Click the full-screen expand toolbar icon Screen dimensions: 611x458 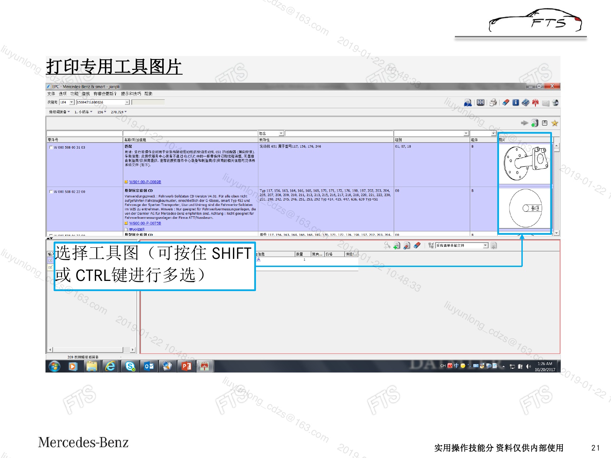coord(481,102)
